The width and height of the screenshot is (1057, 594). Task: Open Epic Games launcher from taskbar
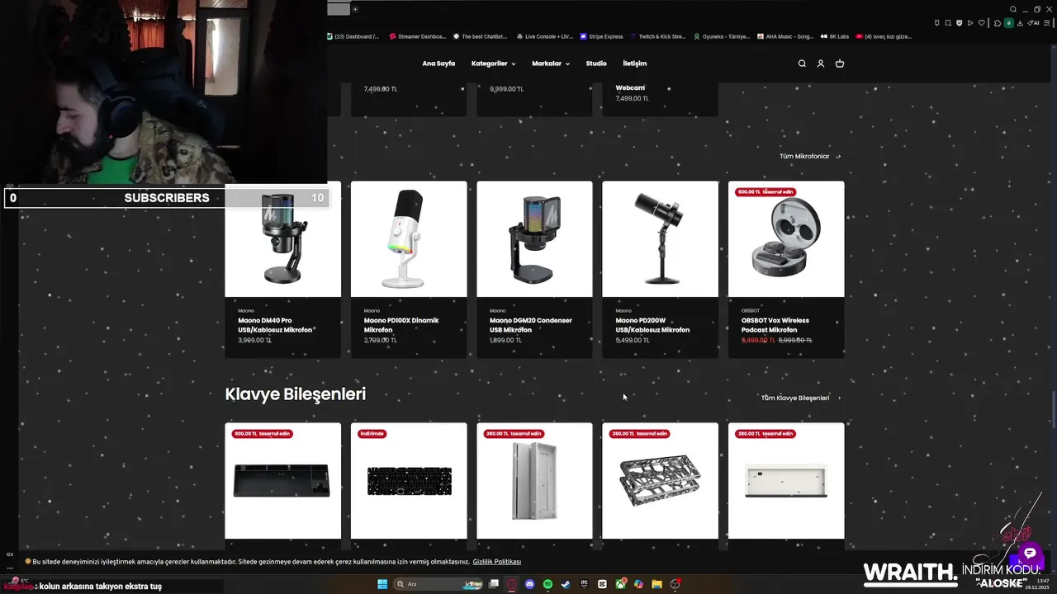(584, 584)
